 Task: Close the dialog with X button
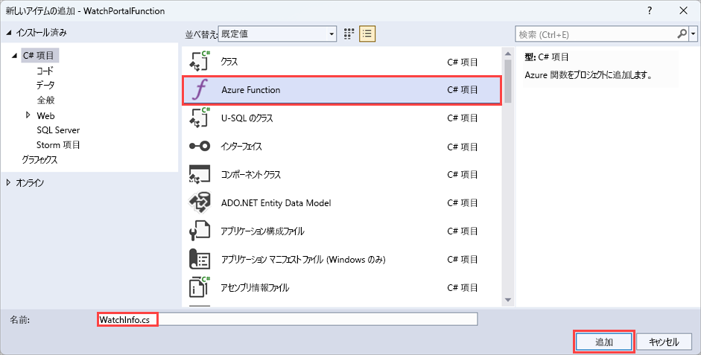click(684, 10)
